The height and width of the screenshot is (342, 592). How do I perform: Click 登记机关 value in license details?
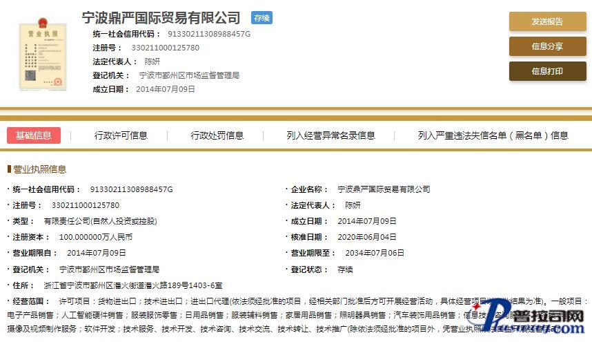coord(109,269)
